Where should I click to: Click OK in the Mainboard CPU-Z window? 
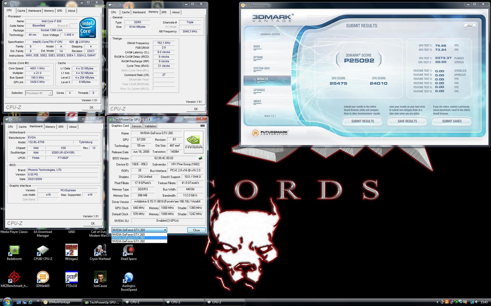(93, 223)
